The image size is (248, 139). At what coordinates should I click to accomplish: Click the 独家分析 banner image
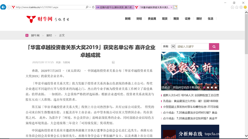(190, 71)
